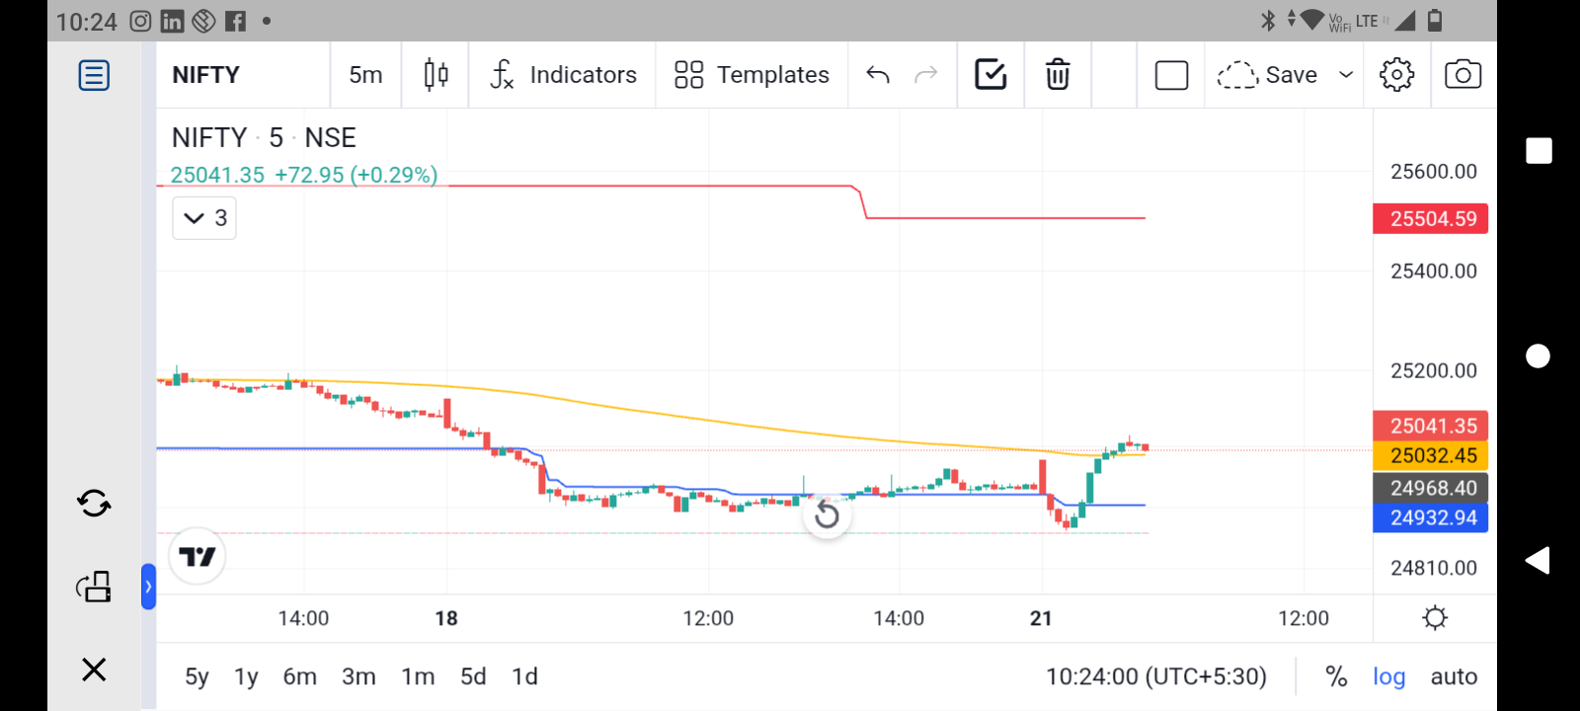The width and height of the screenshot is (1580, 711).
Task: Close the chart with the X icon
Action: pos(94,670)
